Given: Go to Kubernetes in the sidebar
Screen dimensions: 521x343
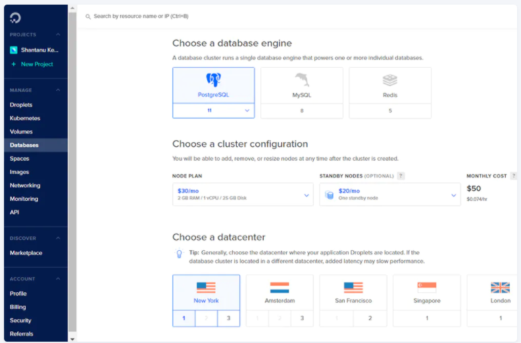Looking at the screenshot, I should coord(25,119).
